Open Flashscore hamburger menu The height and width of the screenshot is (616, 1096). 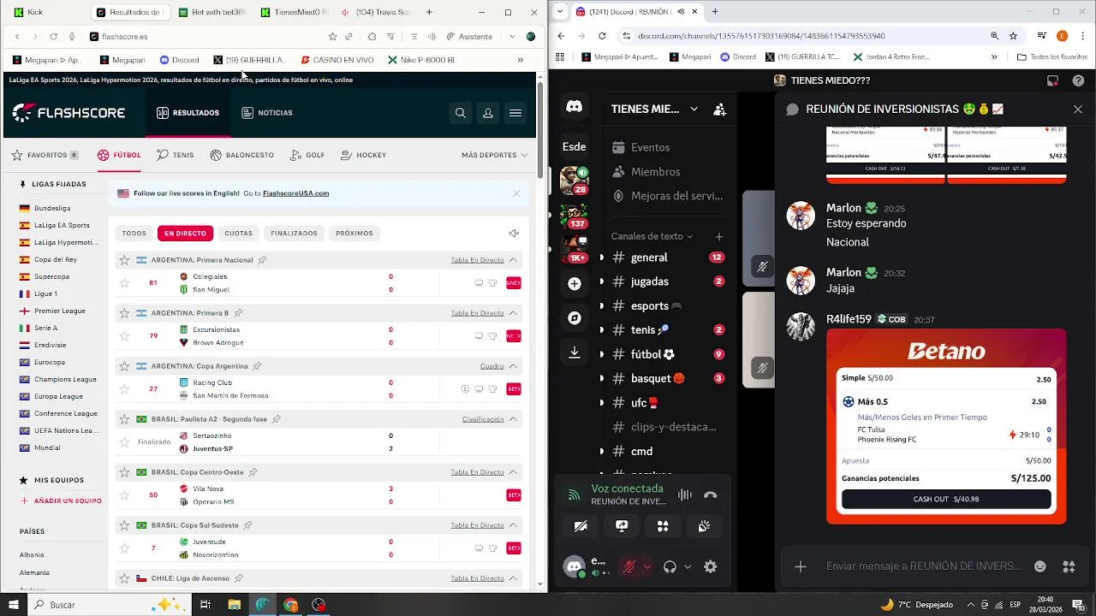(x=515, y=113)
